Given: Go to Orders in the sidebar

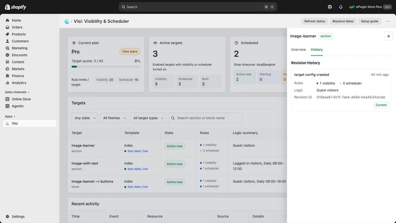Looking at the screenshot, I should (x=30, y=27).
